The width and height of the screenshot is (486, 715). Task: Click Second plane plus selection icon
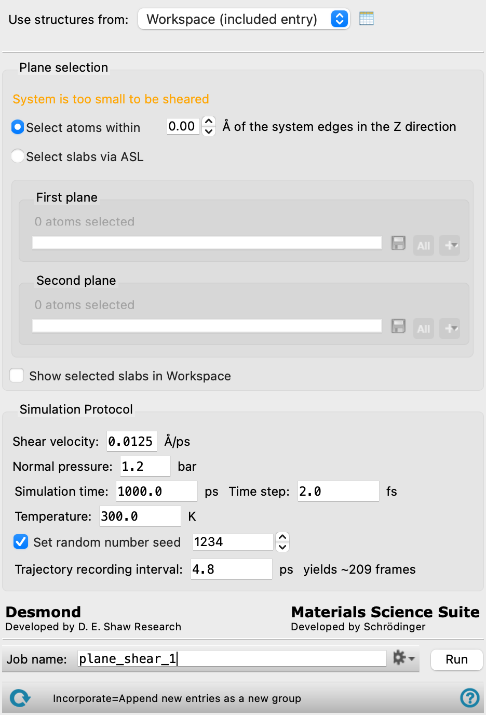(x=450, y=328)
